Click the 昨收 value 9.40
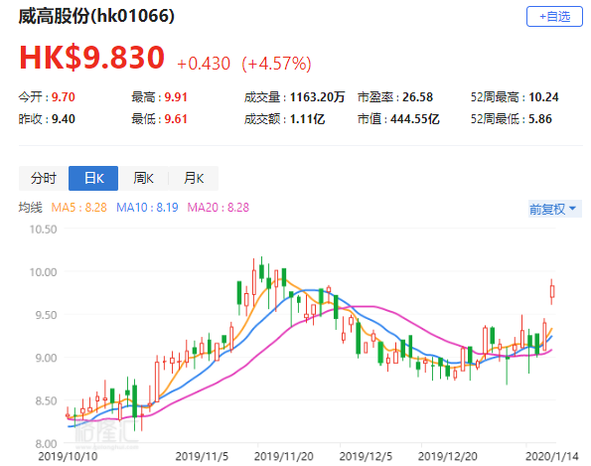Viewport: 591px width, 466px height. (63, 119)
